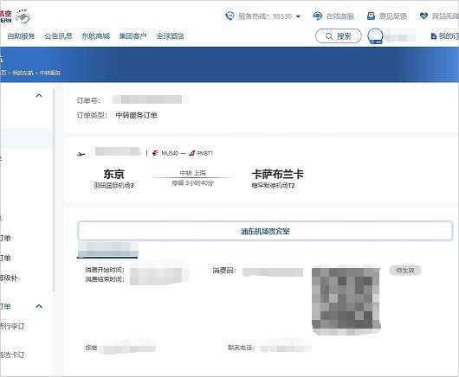Click the 东京 departure city text
459x377 pixels.
[x=113, y=174]
